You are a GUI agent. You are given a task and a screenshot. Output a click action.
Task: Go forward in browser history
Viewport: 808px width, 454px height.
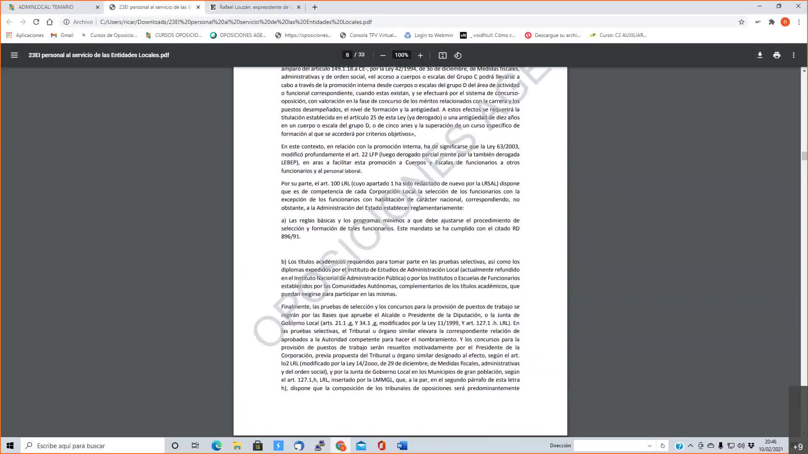(x=23, y=22)
